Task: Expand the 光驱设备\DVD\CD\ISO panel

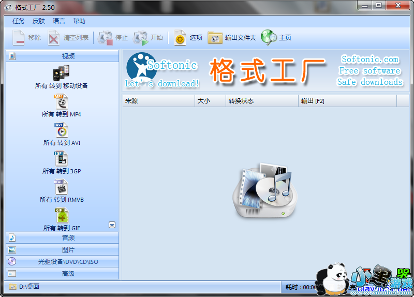Action: pyautogui.click(x=62, y=261)
